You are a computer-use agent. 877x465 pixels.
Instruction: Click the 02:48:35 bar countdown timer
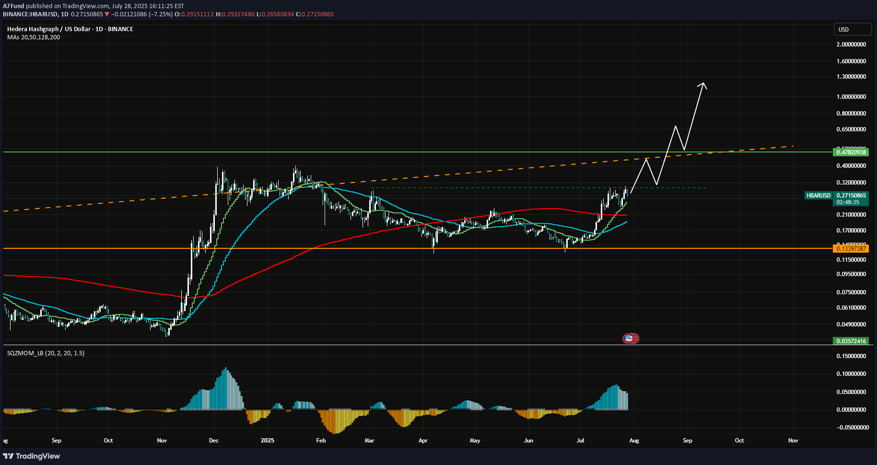849,202
